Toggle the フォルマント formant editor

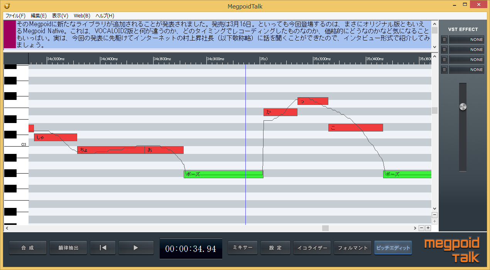(353, 248)
